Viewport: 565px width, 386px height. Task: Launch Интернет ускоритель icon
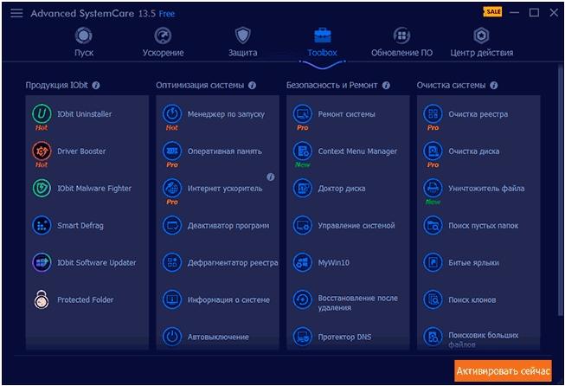point(172,188)
